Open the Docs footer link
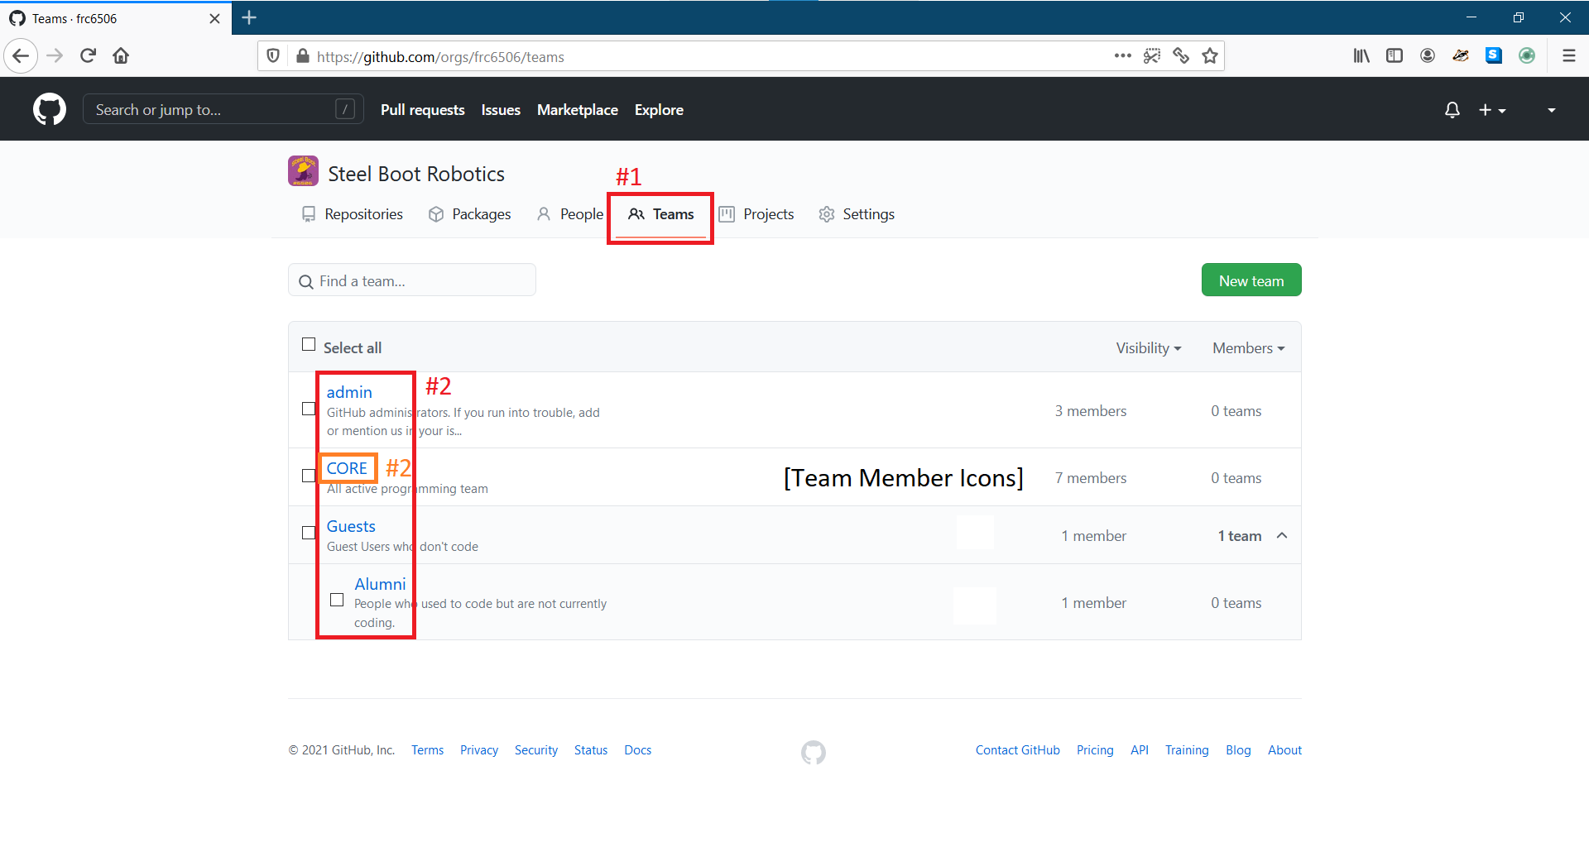 coord(637,750)
